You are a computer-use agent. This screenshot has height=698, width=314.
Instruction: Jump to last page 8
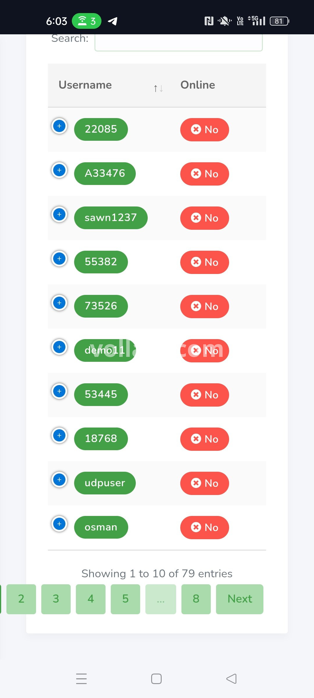coord(196,599)
